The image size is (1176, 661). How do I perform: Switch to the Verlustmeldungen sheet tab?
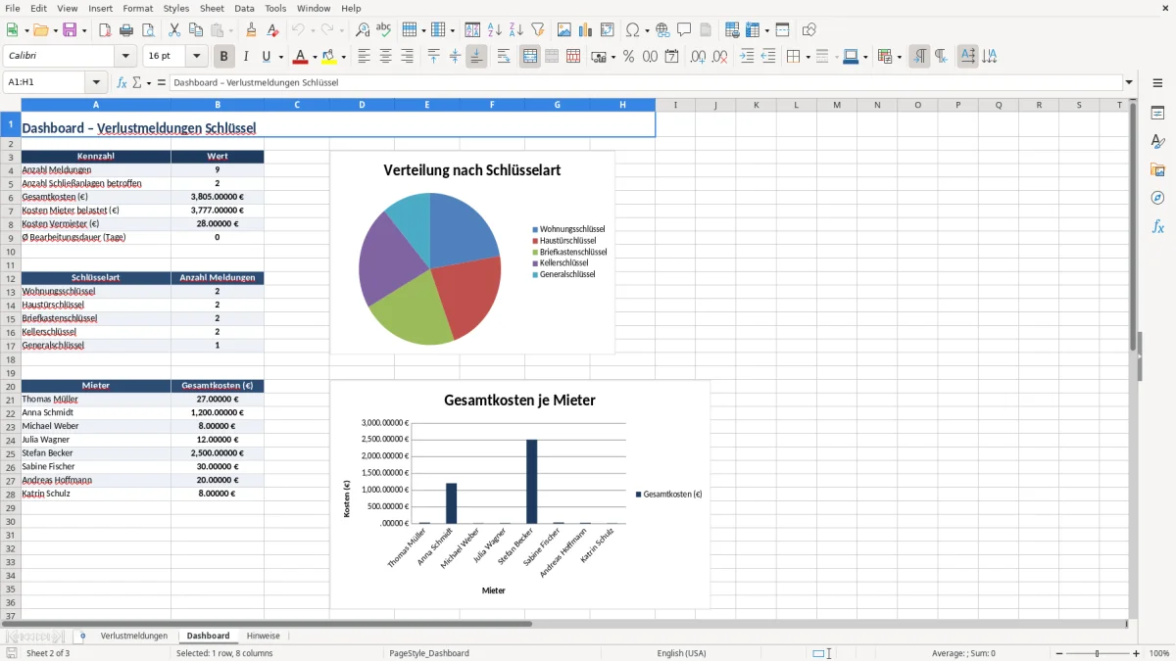click(x=134, y=637)
